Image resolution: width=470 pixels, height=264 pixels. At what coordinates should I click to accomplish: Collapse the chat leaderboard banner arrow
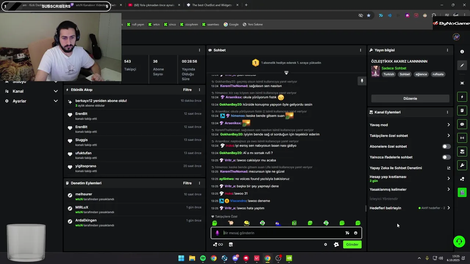click(286, 73)
